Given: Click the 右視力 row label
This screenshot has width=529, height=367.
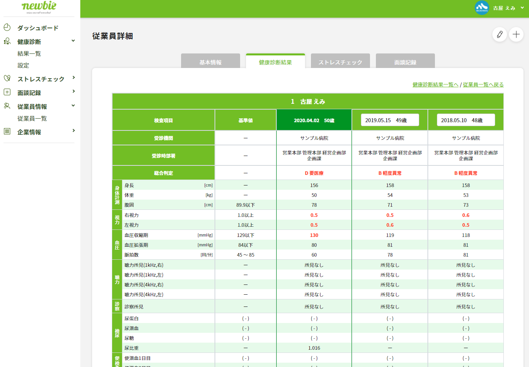Looking at the screenshot, I should (x=131, y=215).
